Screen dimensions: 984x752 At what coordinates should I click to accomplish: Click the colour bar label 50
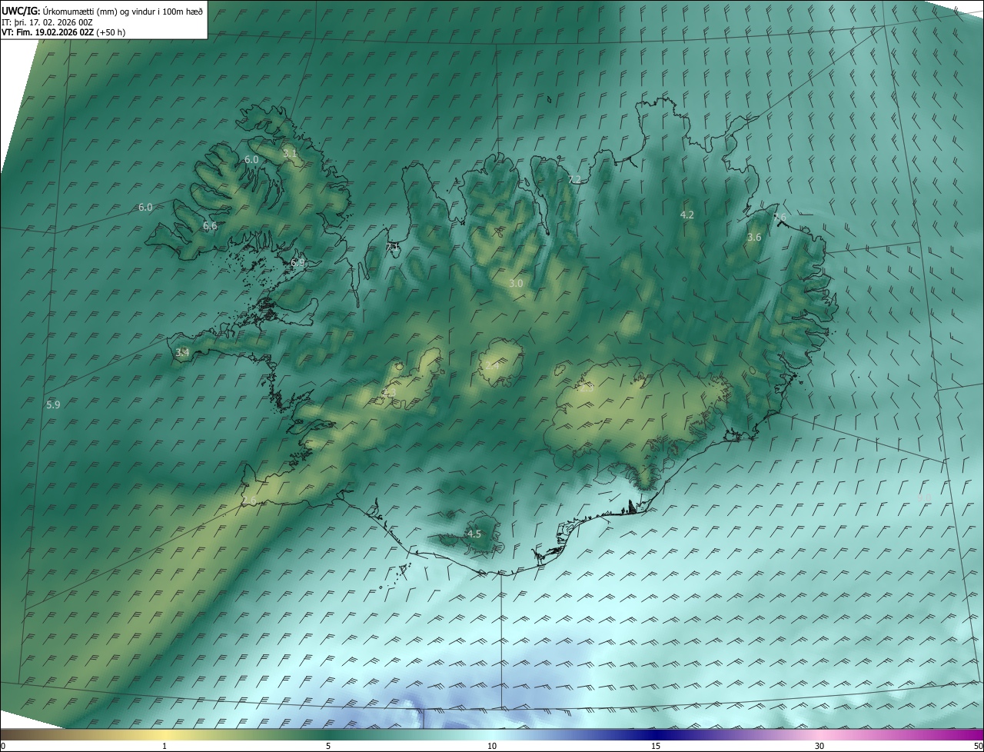click(x=978, y=747)
